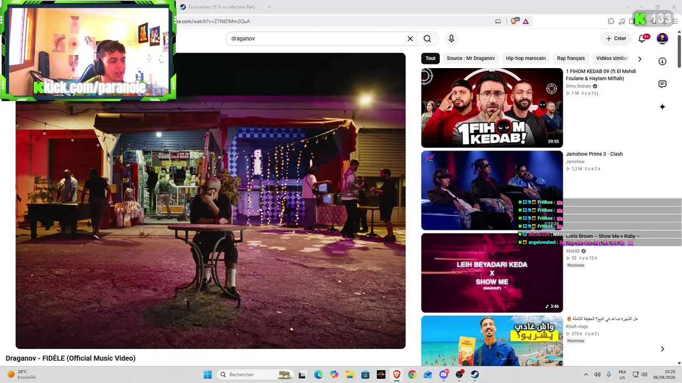Click the AI sparkle icon in side rail
The image size is (682, 383).
tap(662, 107)
